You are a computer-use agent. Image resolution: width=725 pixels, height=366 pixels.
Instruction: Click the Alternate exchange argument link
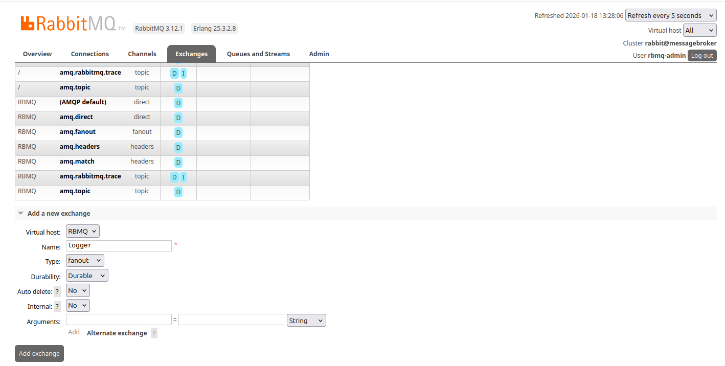117,333
